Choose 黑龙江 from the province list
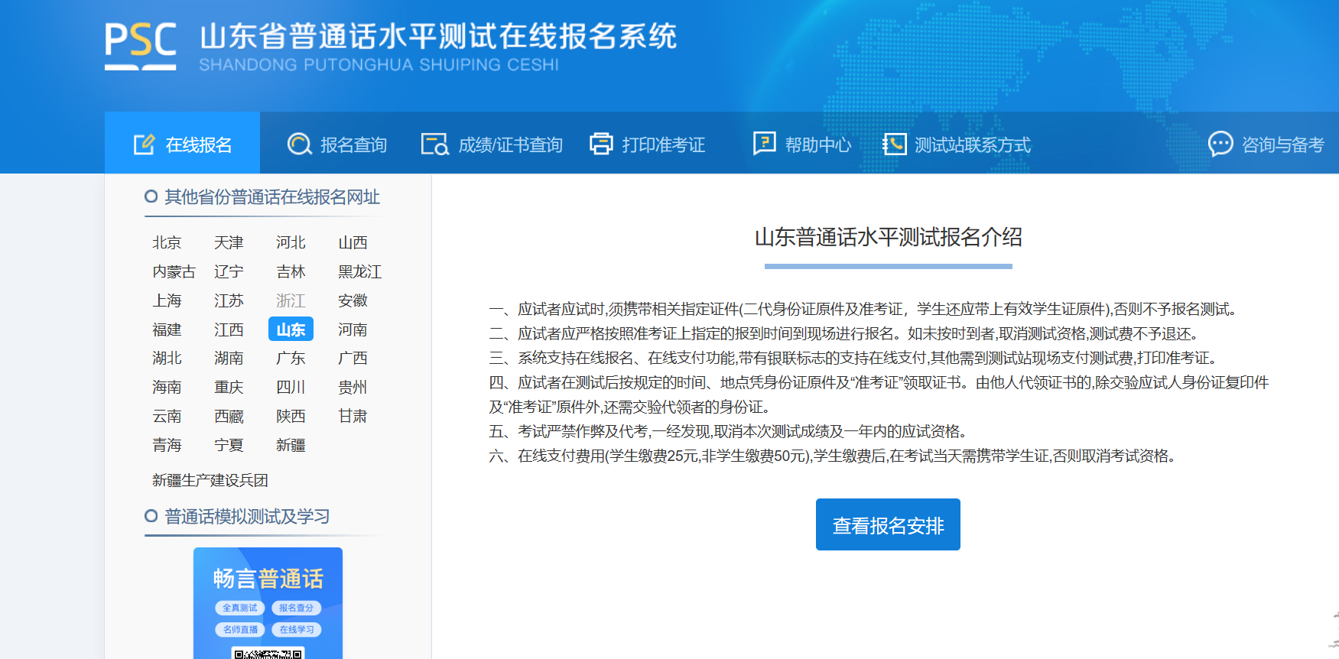Screen dimensions: 1339x659 coord(359,271)
